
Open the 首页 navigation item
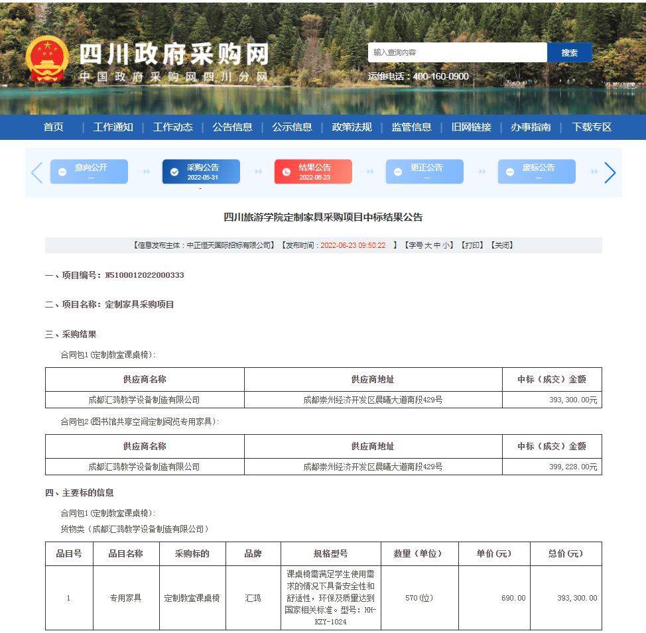pyautogui.click(x=54, y=127)
